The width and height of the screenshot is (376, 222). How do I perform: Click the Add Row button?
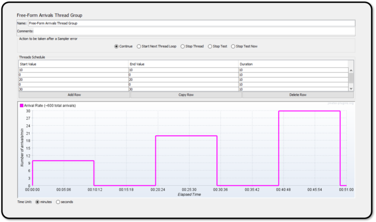[x=74, y=95]
